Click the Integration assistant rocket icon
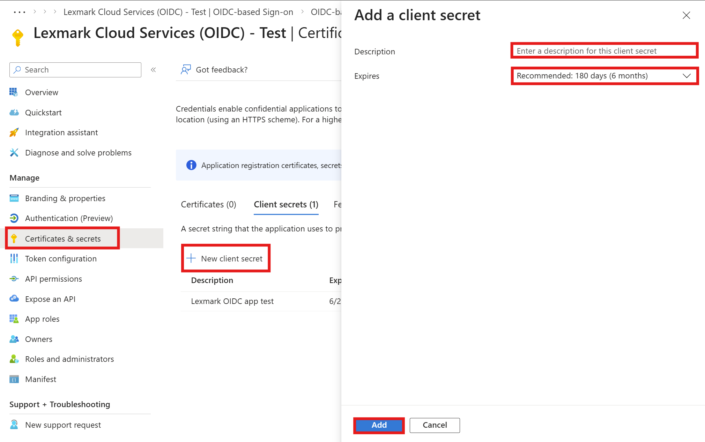 point(14,132)
